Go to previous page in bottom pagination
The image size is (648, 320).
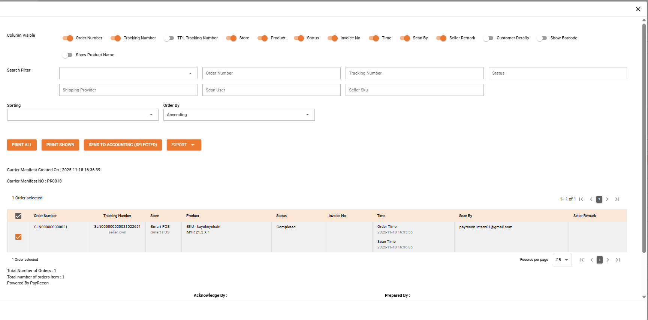click(592, 260)
